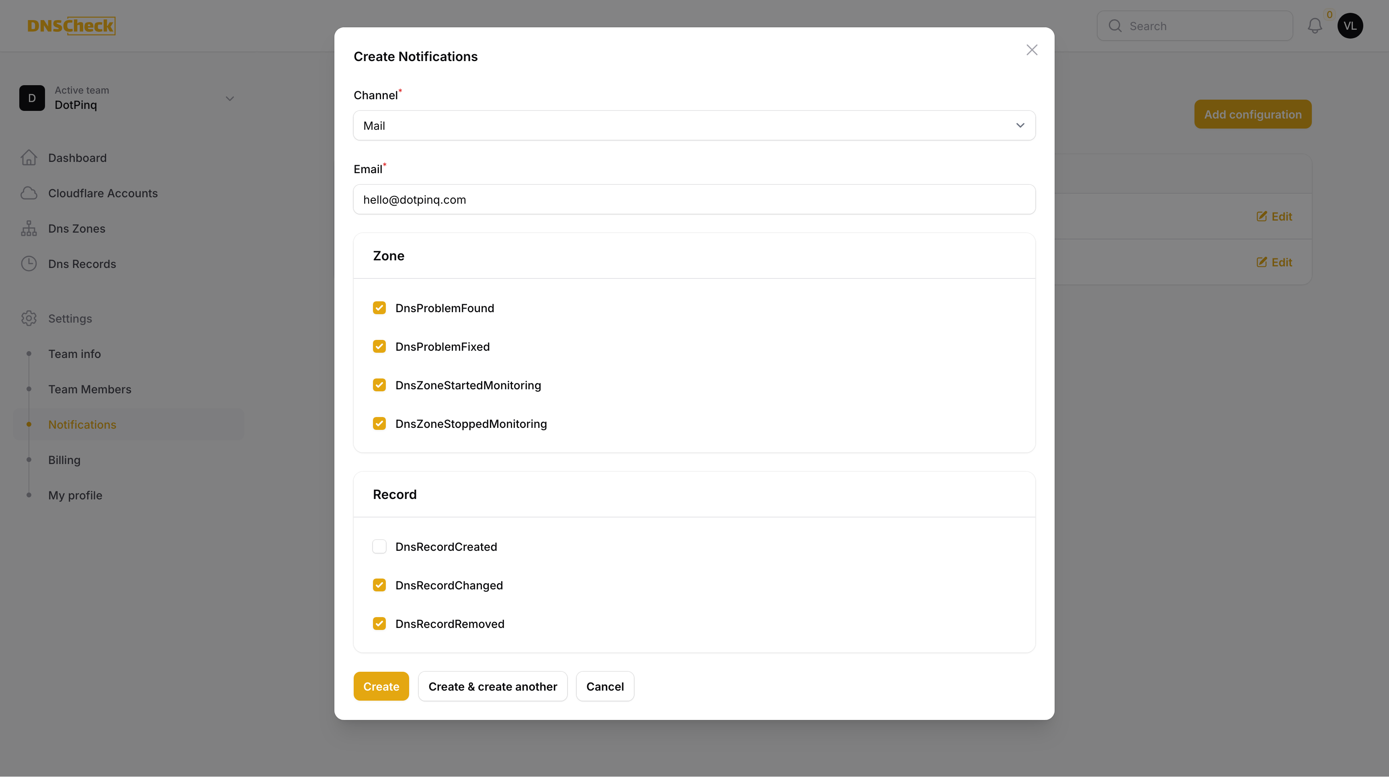Image resolution: width=1389 pixels, height=777 pixels.
Task: Select the Cloudflare Accounts cloud icon
Action: click(x=29, y=193)
